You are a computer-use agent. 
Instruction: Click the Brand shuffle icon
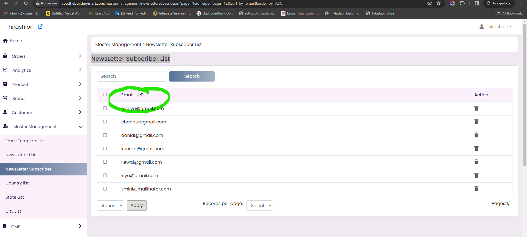[x=5, y=98]
